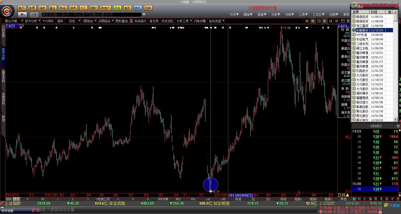Viewport: 401px width, 214px height.
Task: Click the 条件选股 list scroll-down arrow
Action: (395, 119)
